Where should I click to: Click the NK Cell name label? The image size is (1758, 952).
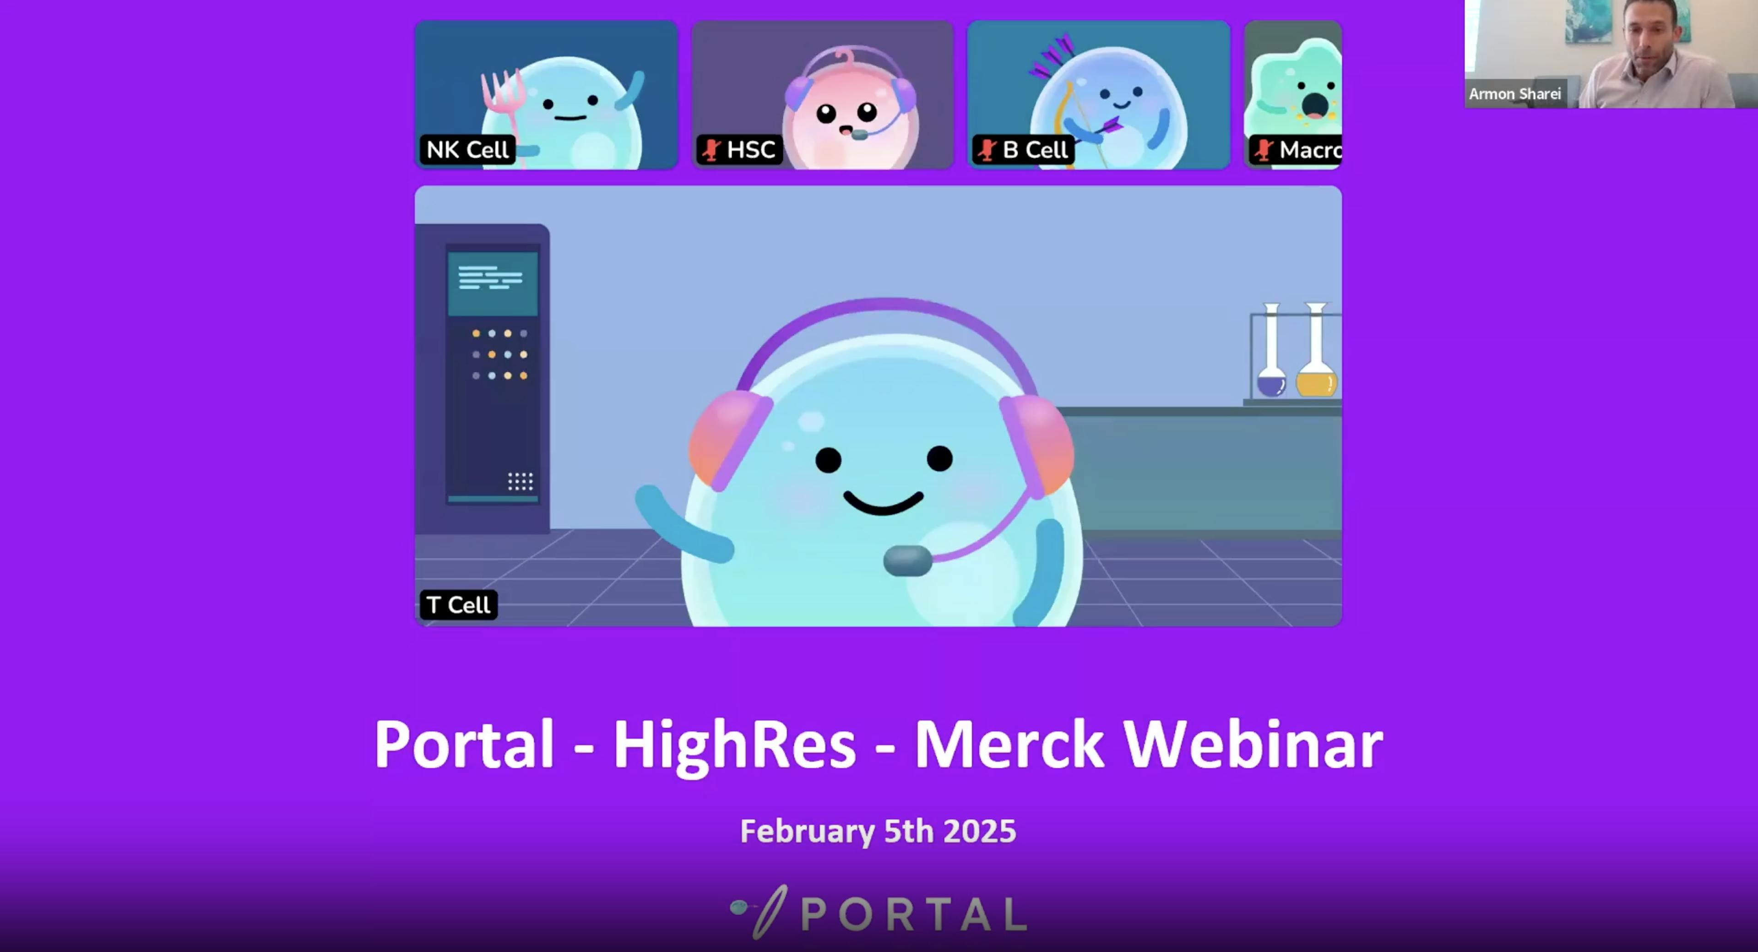pos(467,149)
